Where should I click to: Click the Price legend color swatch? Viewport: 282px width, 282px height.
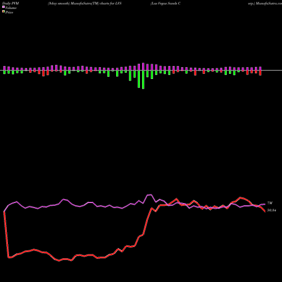click(x=3, y=12)
